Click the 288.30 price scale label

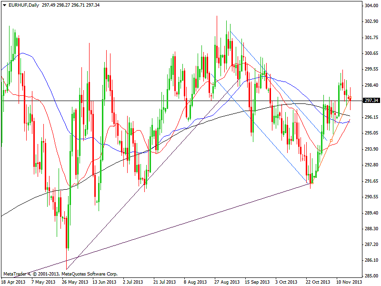pyautogui.click(x=370, y=228)
